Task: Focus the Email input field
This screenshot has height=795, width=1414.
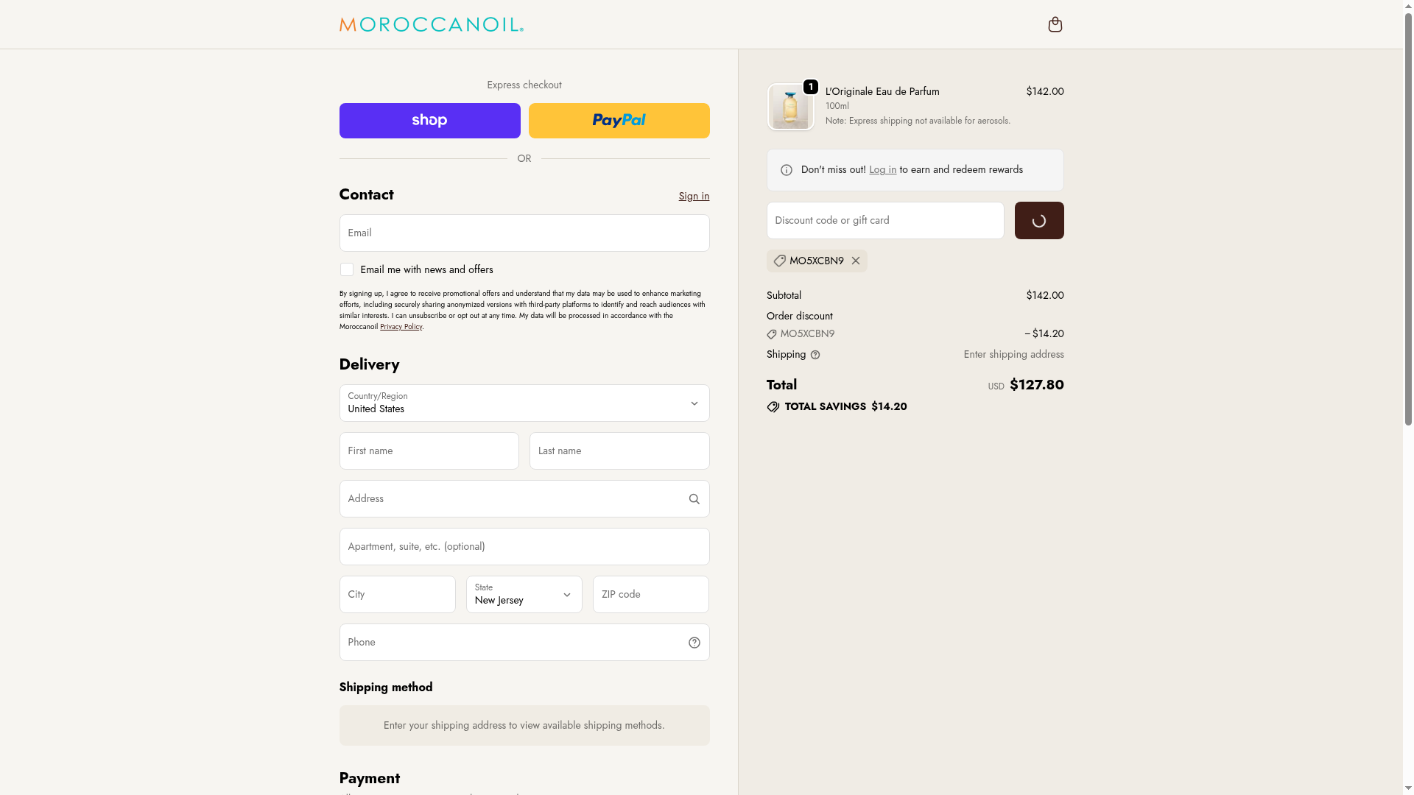Action: 524,233
